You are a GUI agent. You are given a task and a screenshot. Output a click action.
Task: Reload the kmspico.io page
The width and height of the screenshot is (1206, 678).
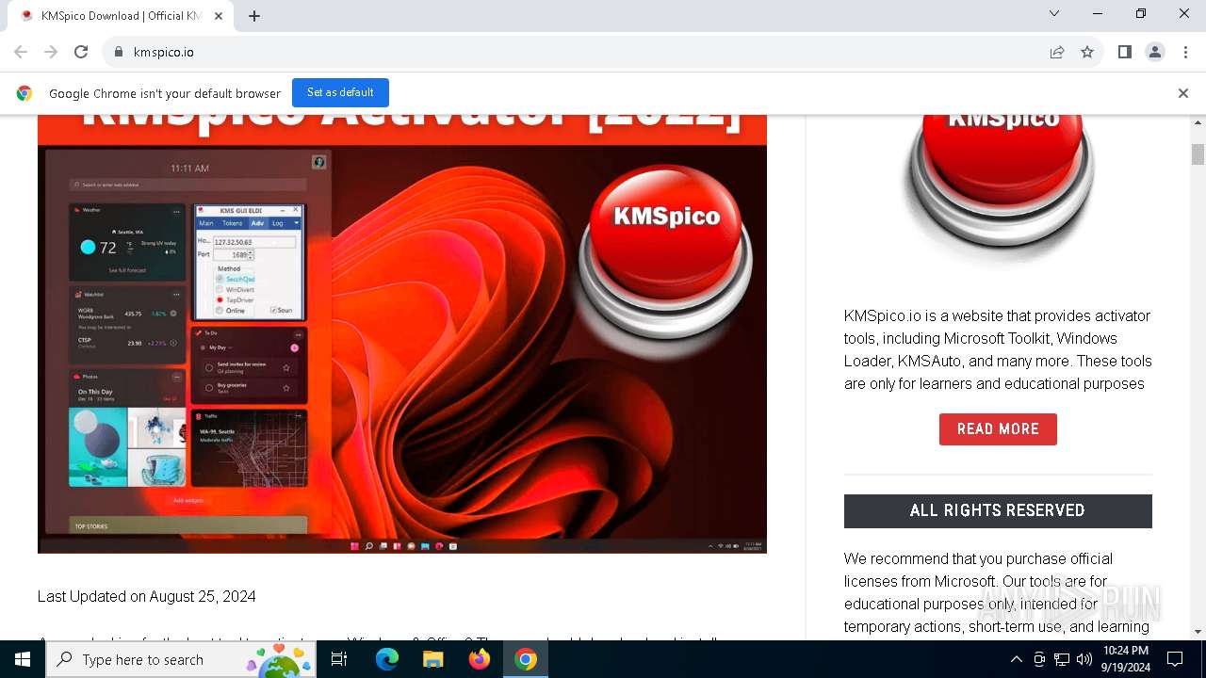81,52
